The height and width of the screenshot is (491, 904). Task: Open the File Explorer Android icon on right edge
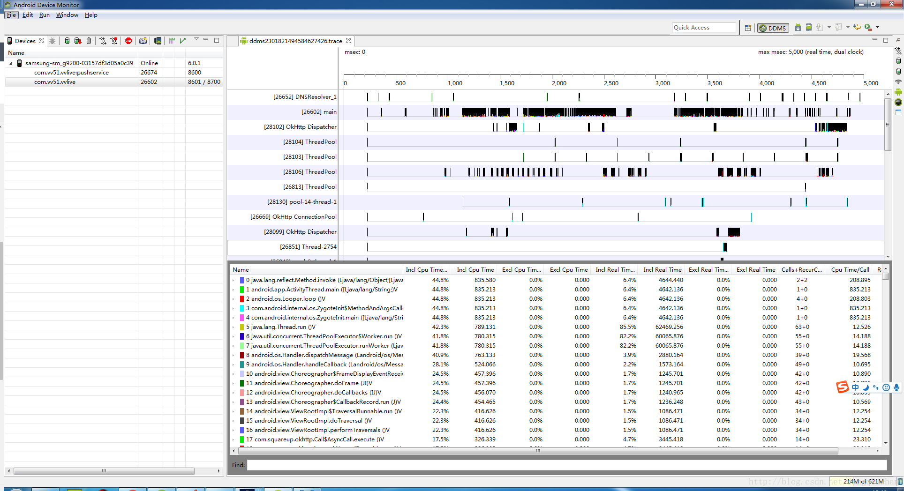(898, 92)
